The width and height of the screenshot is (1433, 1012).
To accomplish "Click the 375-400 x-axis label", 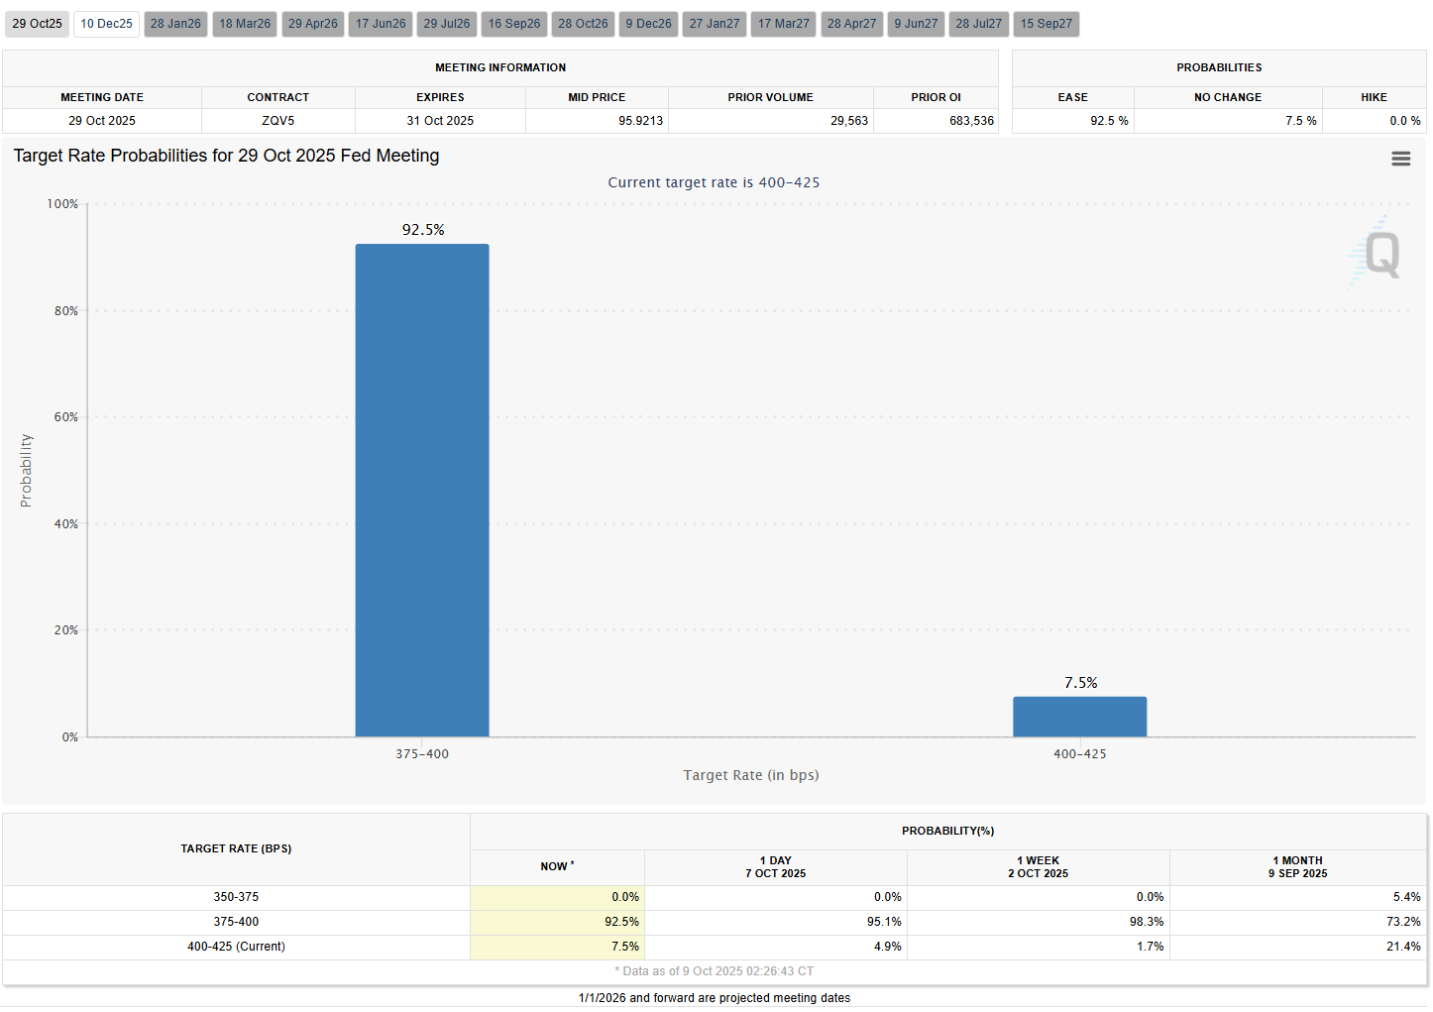I will point(422,754).
